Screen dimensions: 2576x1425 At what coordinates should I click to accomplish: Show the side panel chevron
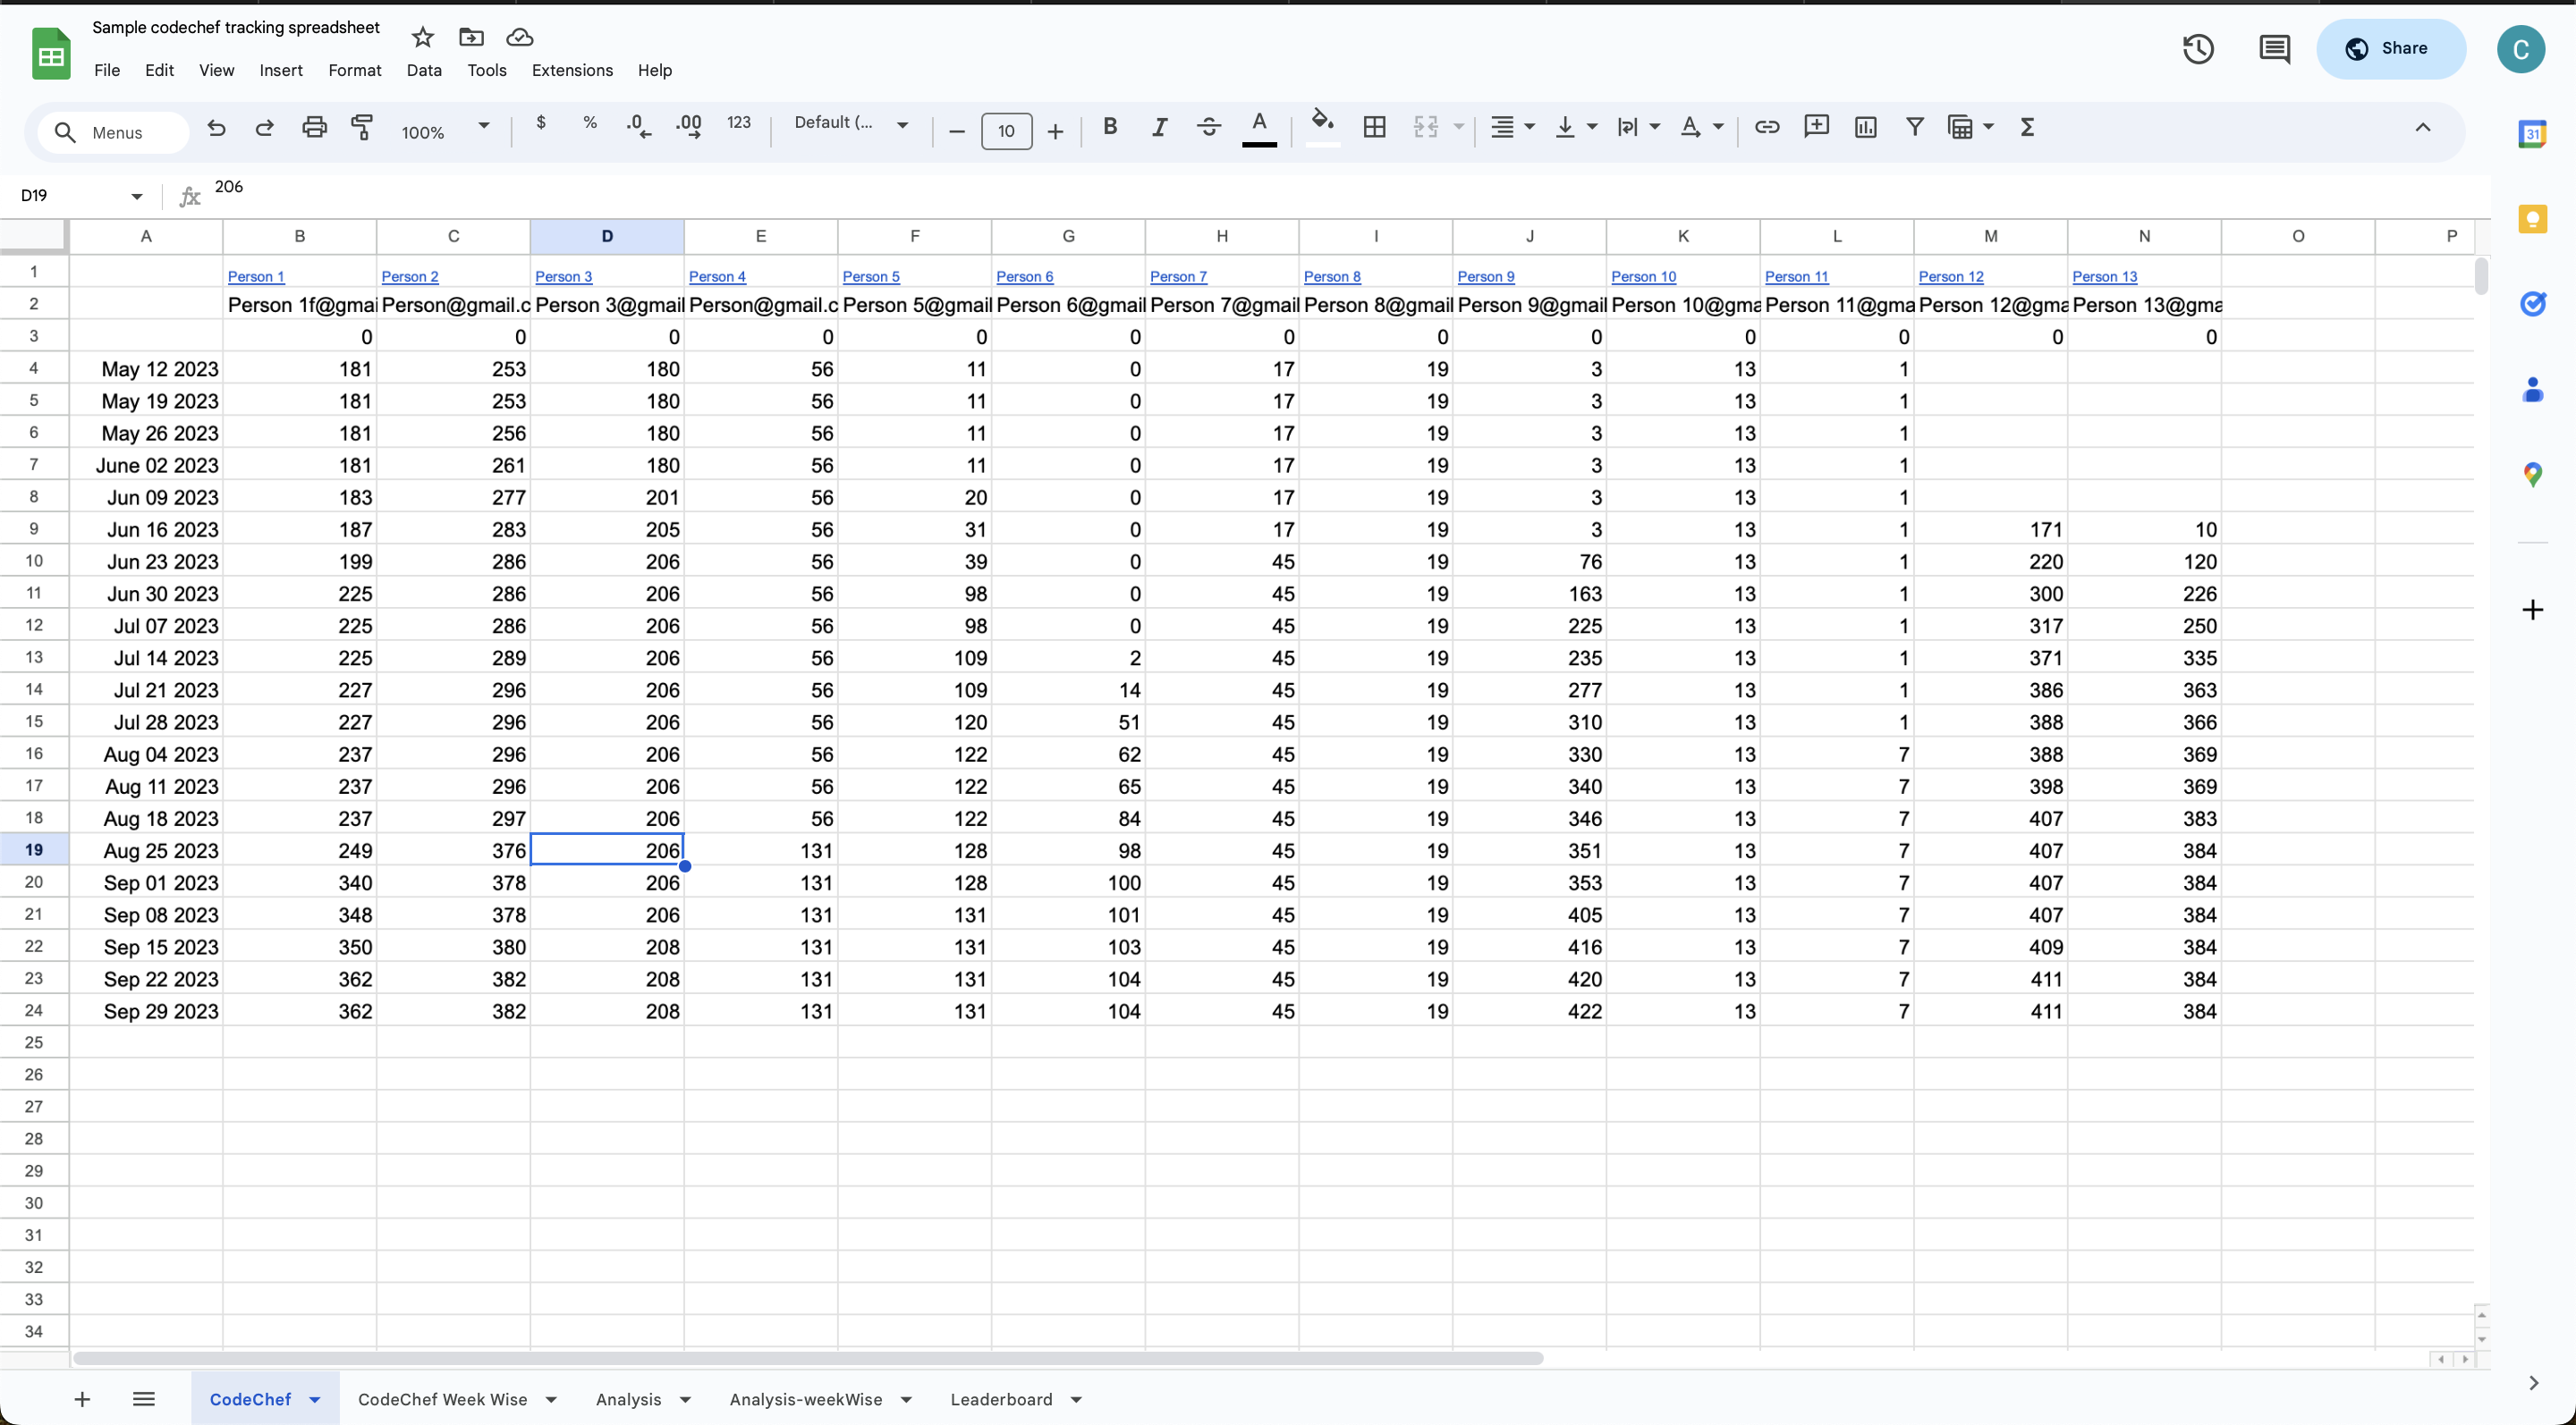click(x=2533, y=1383)
